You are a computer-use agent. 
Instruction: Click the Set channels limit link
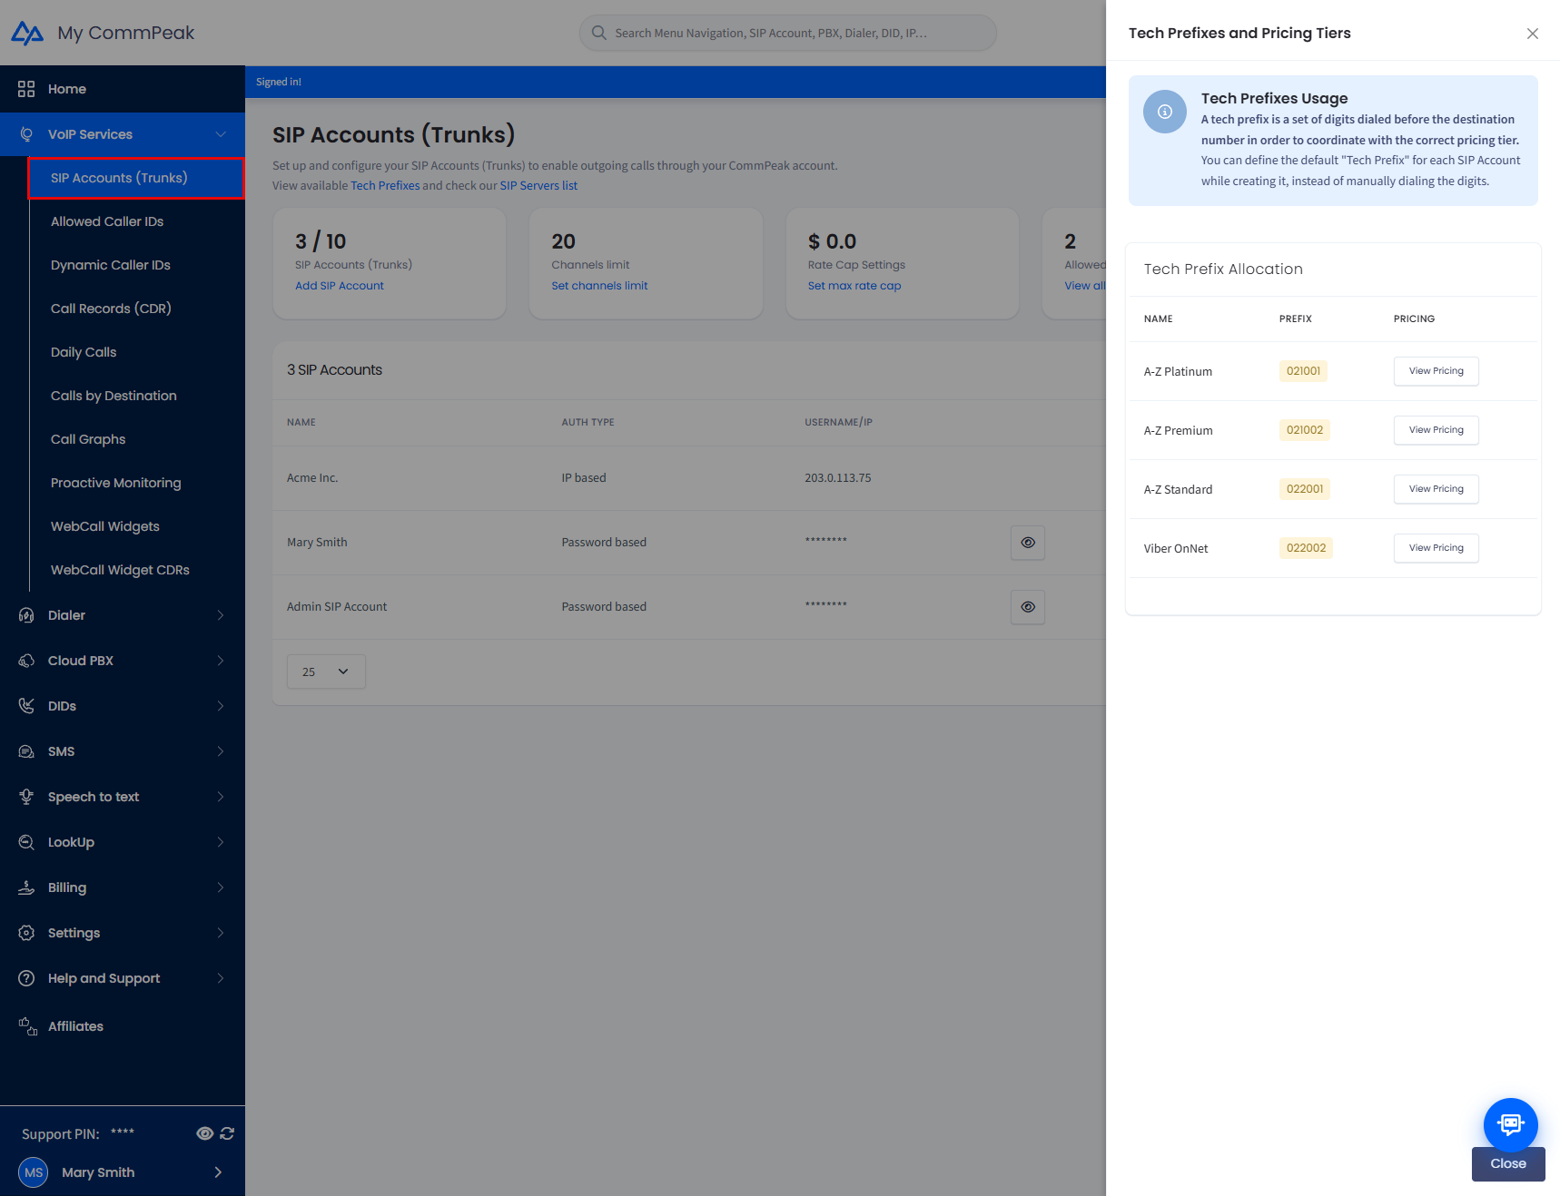click(599, 286)
